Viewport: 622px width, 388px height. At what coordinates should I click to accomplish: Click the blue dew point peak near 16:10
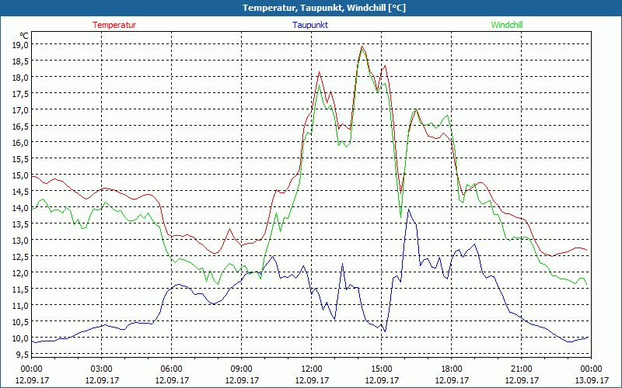409,210
